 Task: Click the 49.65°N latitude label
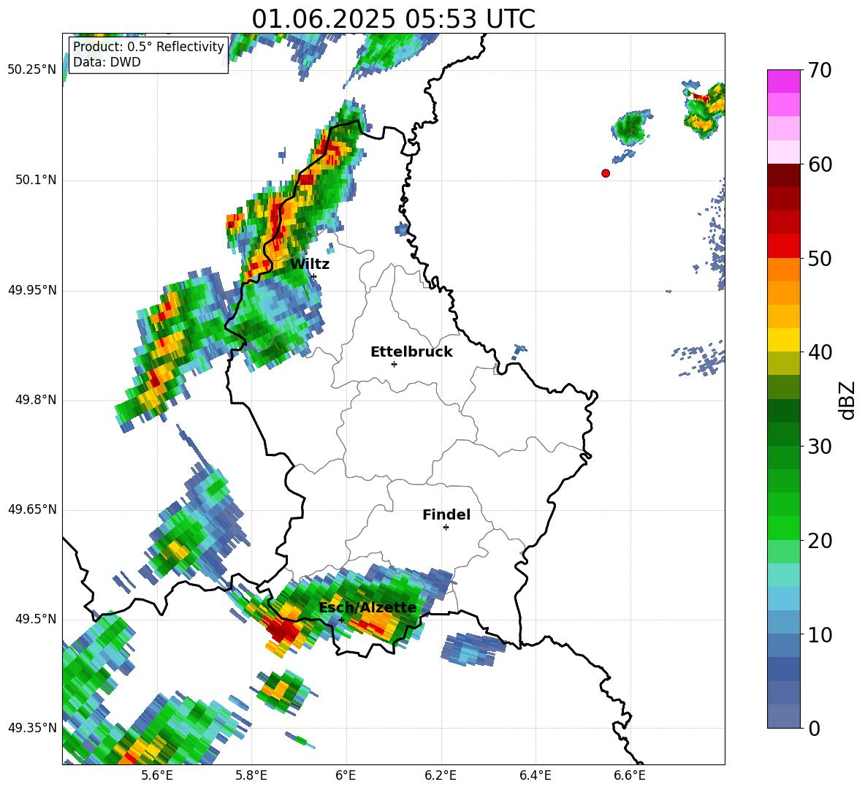(x=32, y=509)
